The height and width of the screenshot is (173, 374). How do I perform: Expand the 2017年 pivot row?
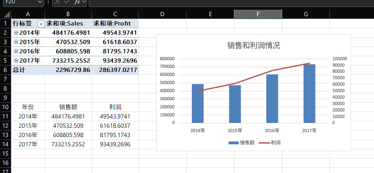coord(16,61)
